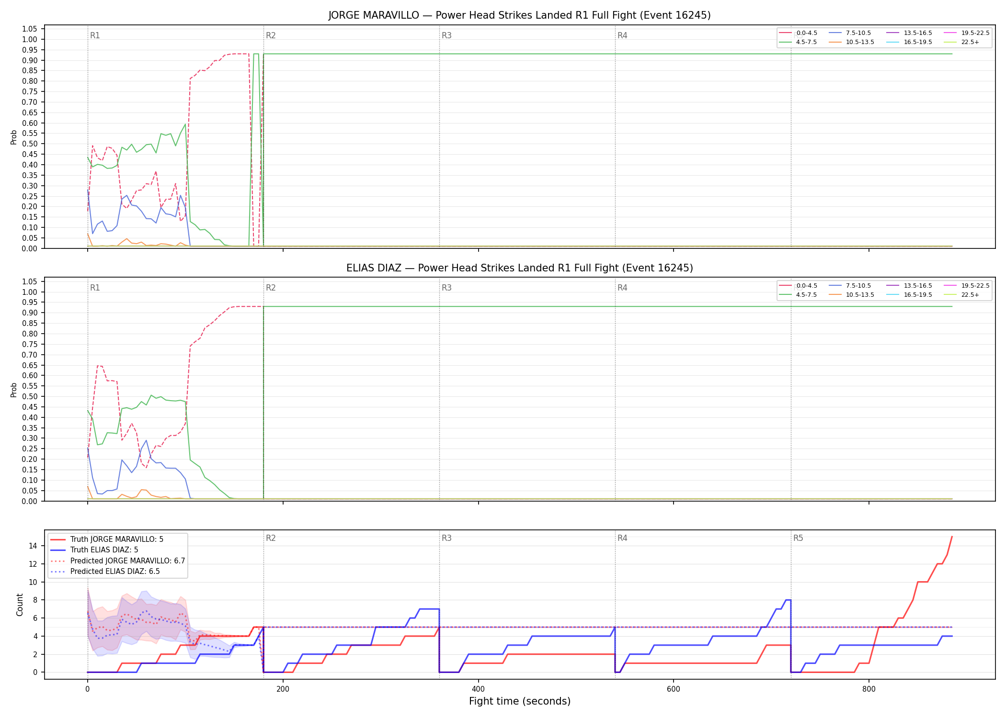Click the ELIAS DIAZ chart title
Viewport: 1006px width, 718px height.
519,268
